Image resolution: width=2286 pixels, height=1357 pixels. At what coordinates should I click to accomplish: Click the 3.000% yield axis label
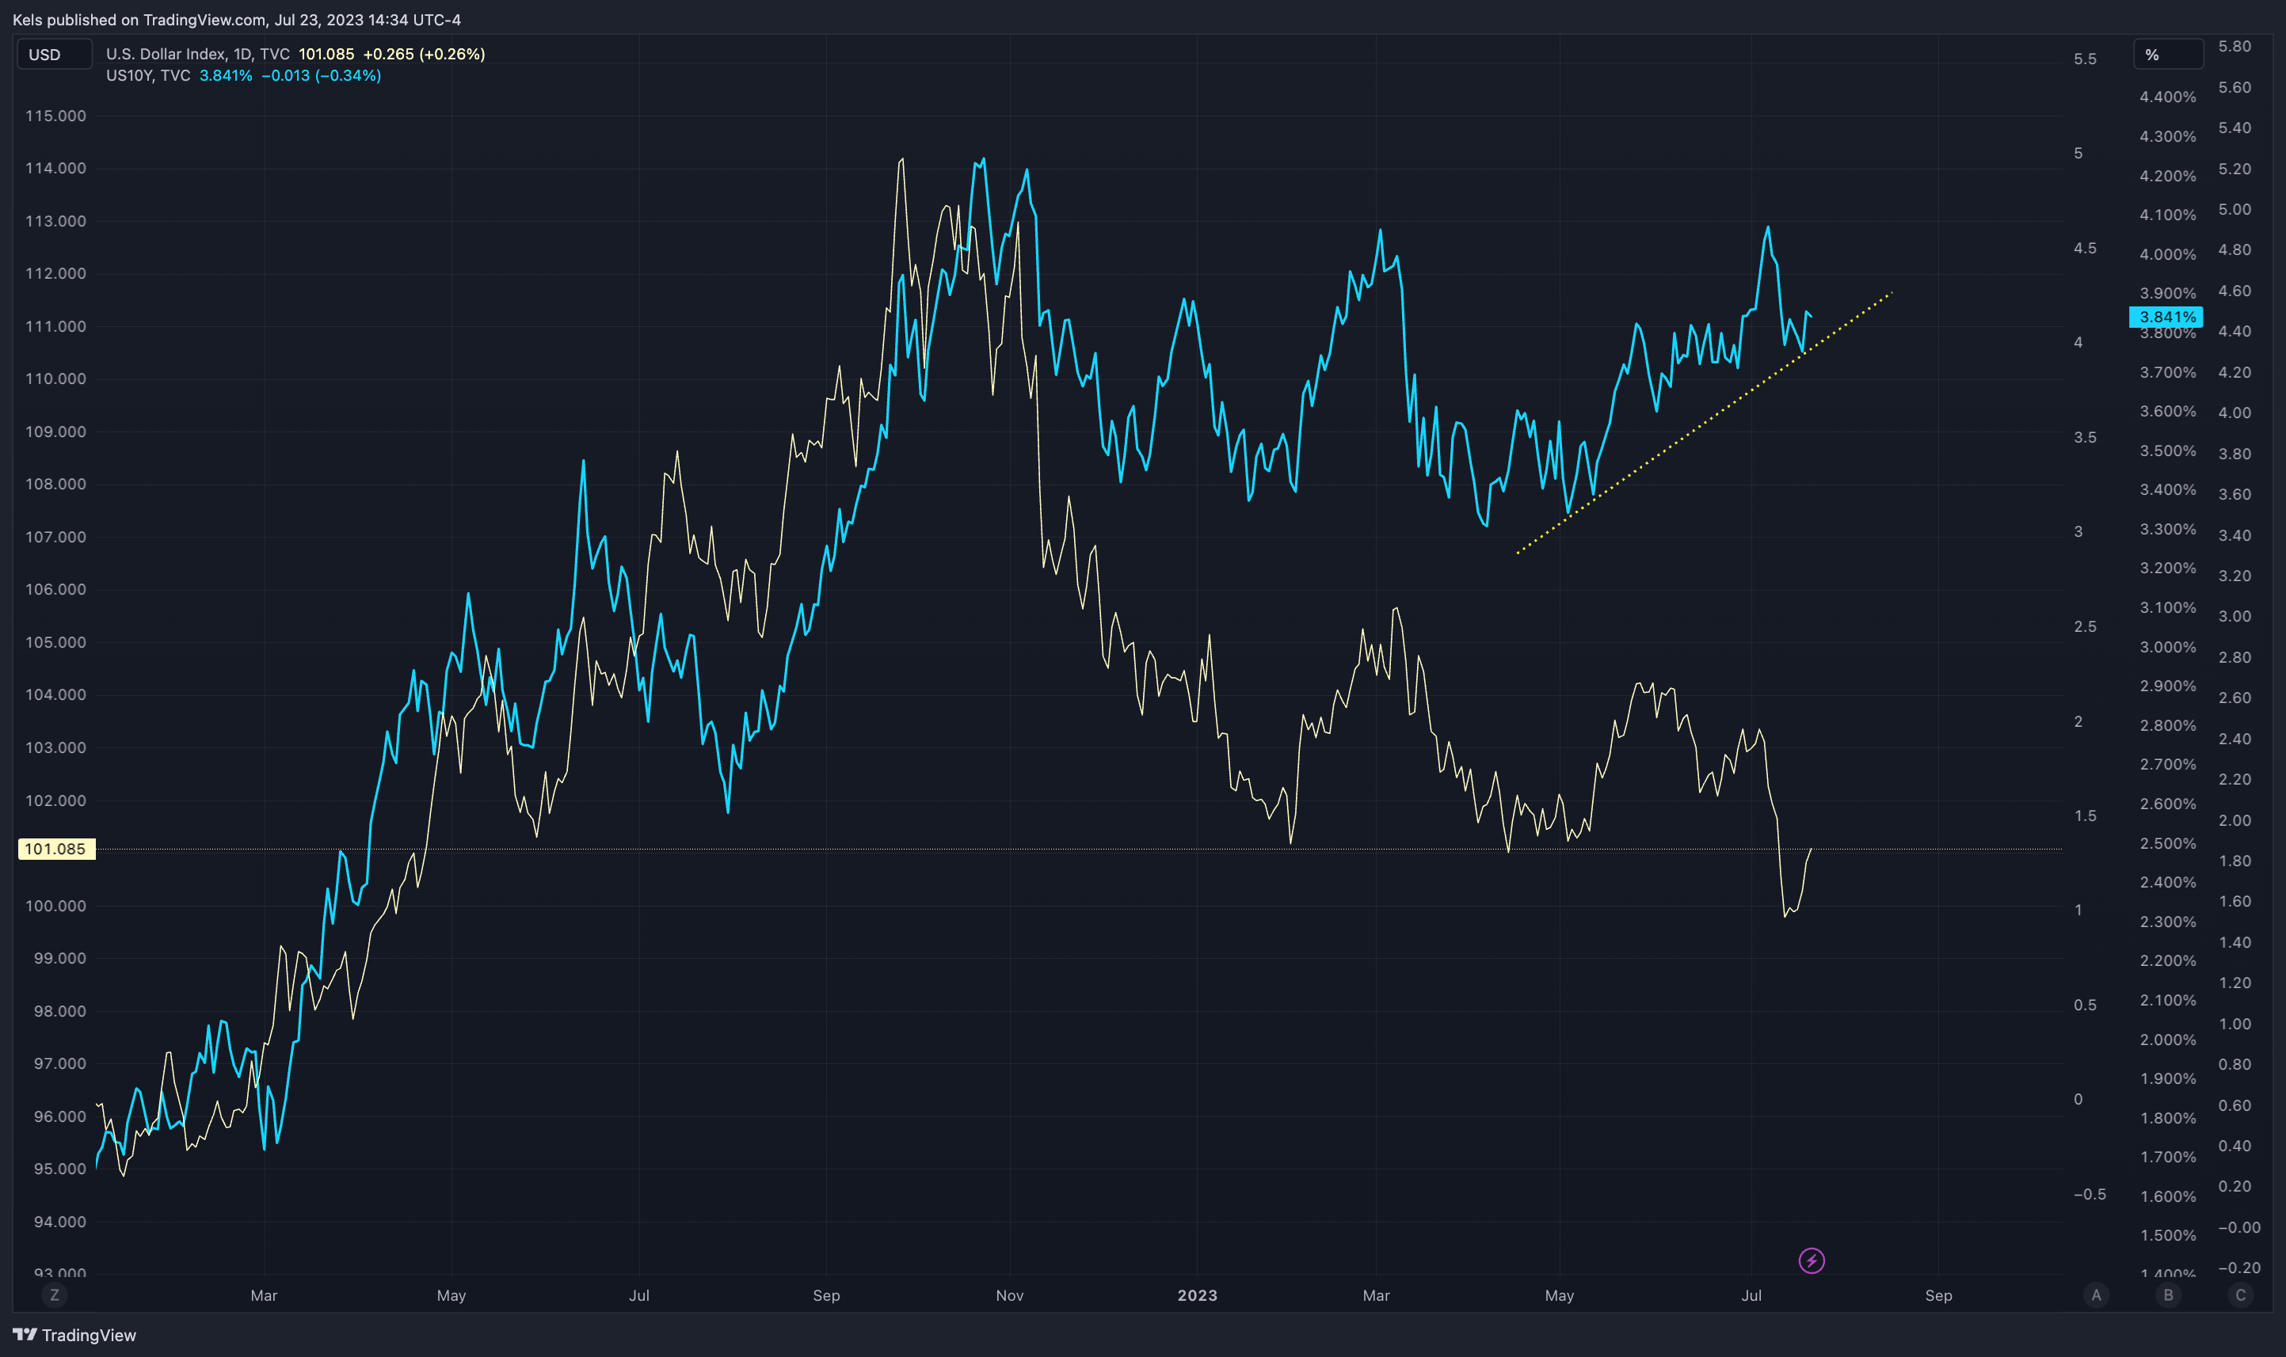pos(2168,647)
